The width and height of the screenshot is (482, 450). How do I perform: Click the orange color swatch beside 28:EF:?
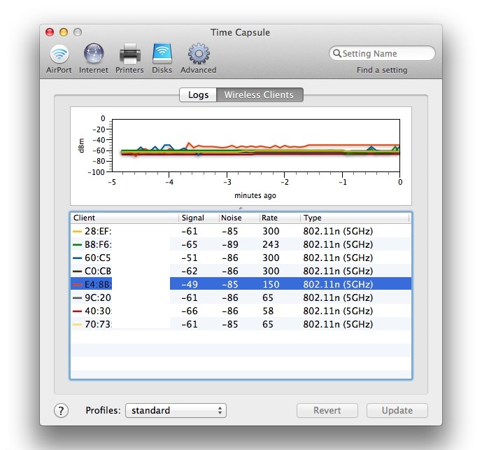tap(77, 232)
